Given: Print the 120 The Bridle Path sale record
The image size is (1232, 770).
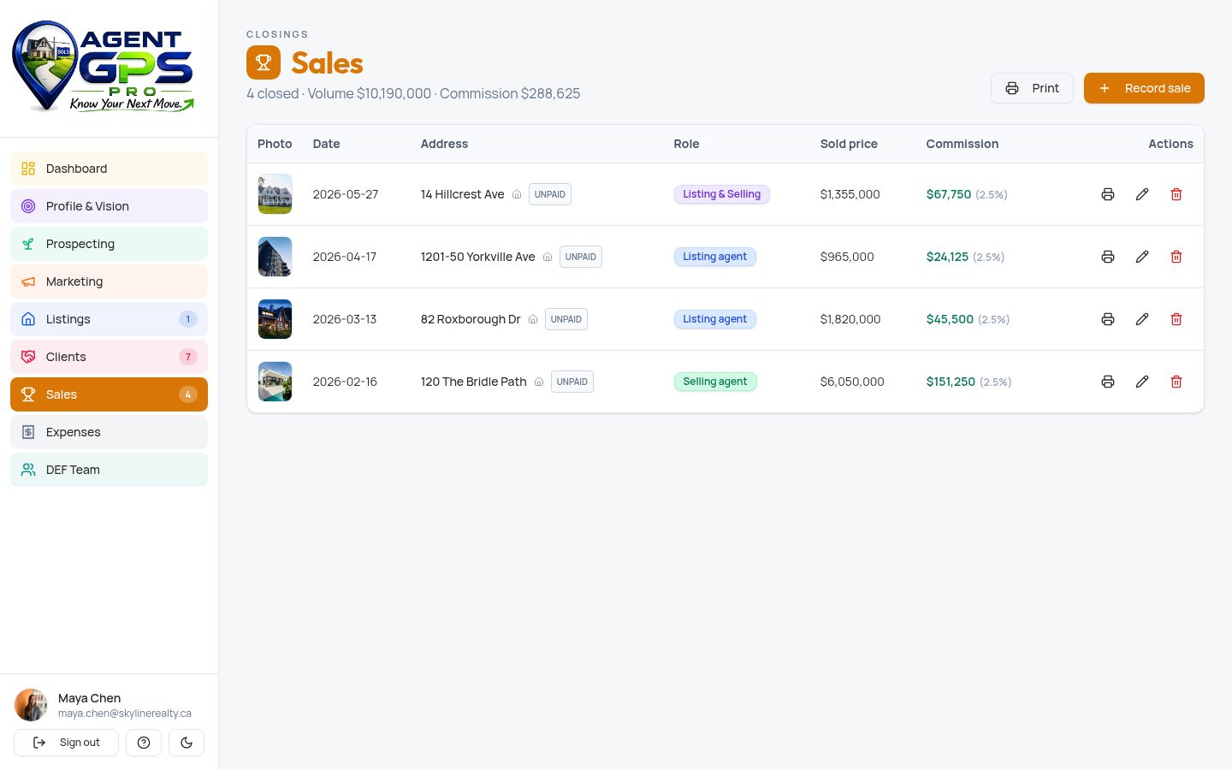Looking at the screenshot, I should click(x=1108, y=382).
